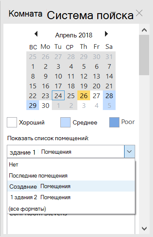Click the 'Среднее' light blue legend swatch

pyautogui.click(x=65, y=122)
